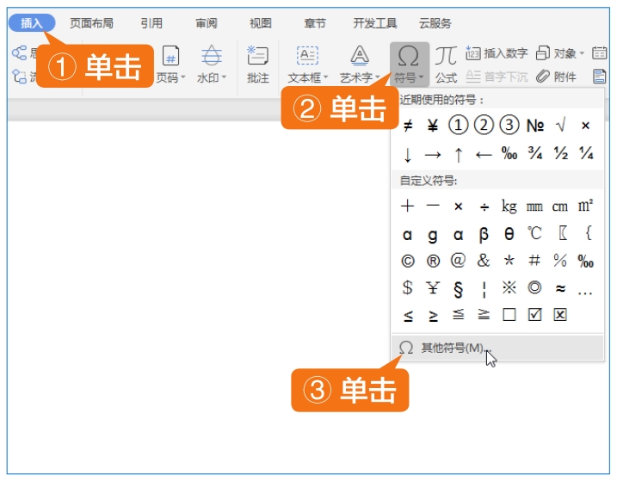Insert the № numero symbol

pyautogui.click(x=535, y=126)
